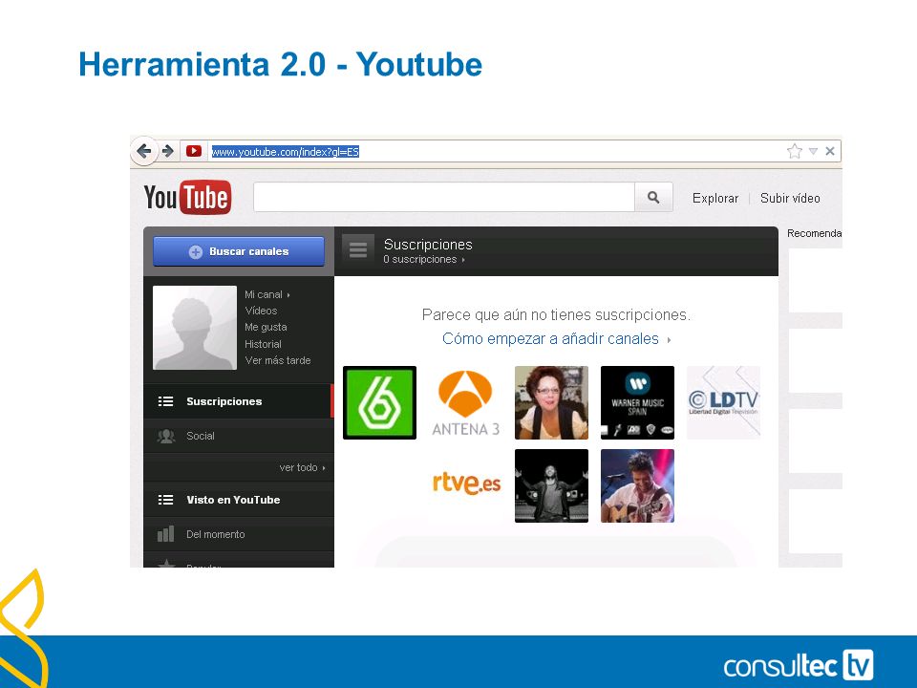
Task: Open Me gusta in the profile menu
Action: tap(266, 327)
